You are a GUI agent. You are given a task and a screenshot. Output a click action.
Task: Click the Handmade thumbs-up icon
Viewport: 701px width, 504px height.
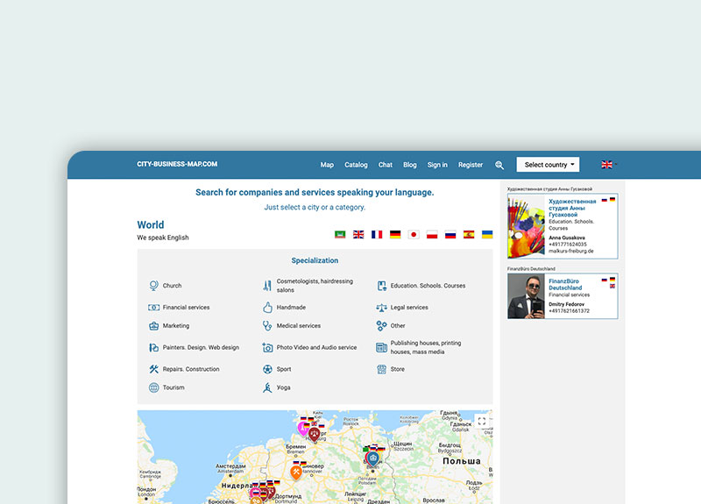tap(267, 308)
